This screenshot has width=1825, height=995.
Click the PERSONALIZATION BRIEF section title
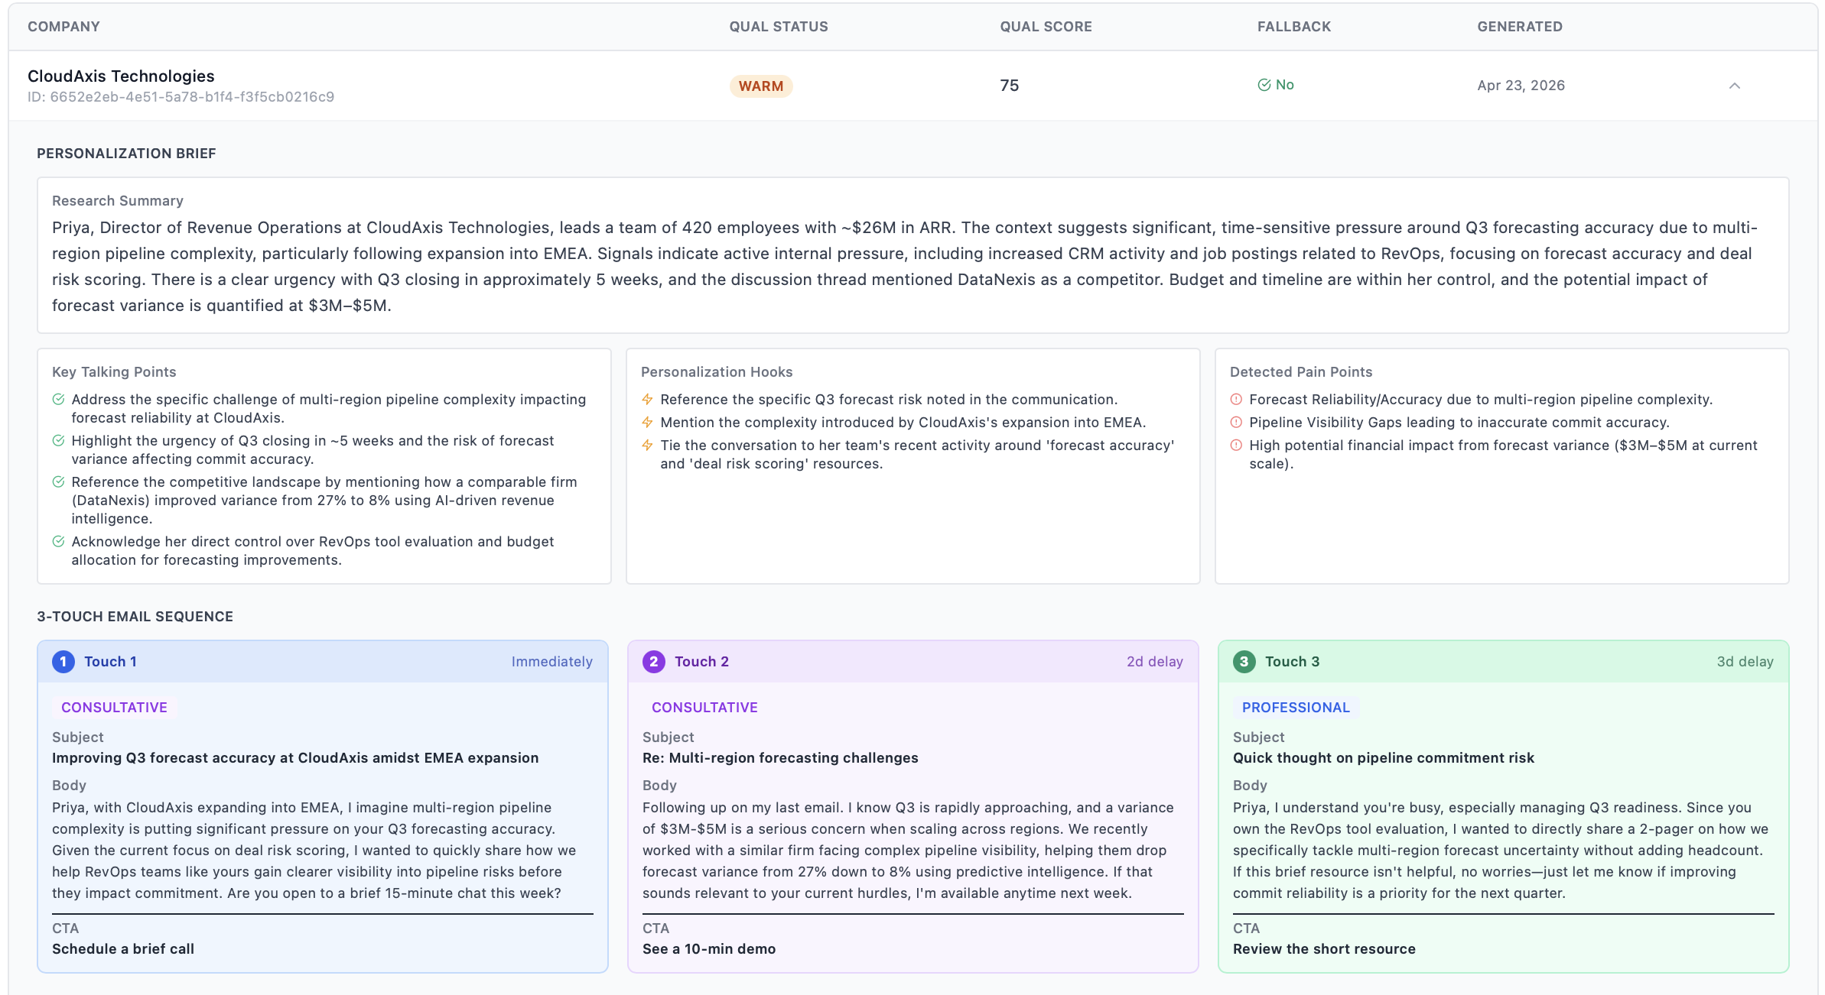pyautogui.click(x=126, y=154)
